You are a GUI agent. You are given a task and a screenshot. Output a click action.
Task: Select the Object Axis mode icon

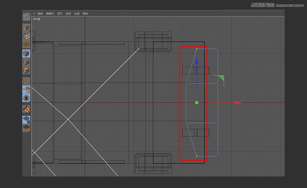(x=26, y=82)
